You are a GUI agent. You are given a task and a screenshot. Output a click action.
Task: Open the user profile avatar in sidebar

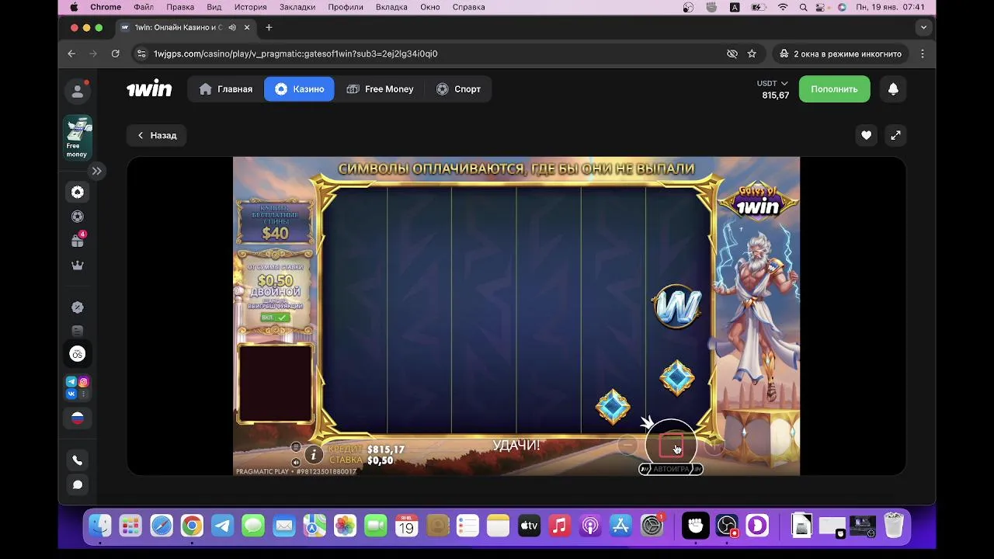[x=78, y=91]
